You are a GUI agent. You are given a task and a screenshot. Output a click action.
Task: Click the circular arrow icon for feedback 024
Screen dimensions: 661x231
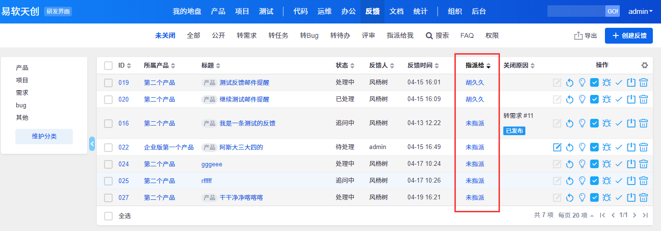pyautogui.click(x=569, y=164)
